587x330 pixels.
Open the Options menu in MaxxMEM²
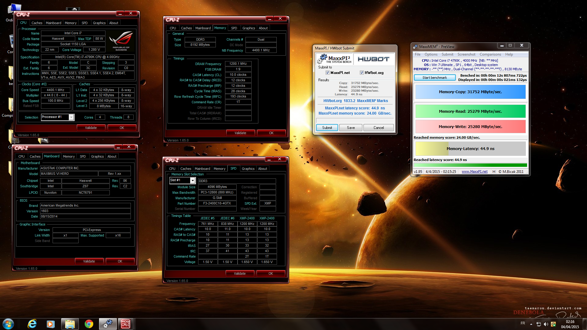(x=431, y=54)
